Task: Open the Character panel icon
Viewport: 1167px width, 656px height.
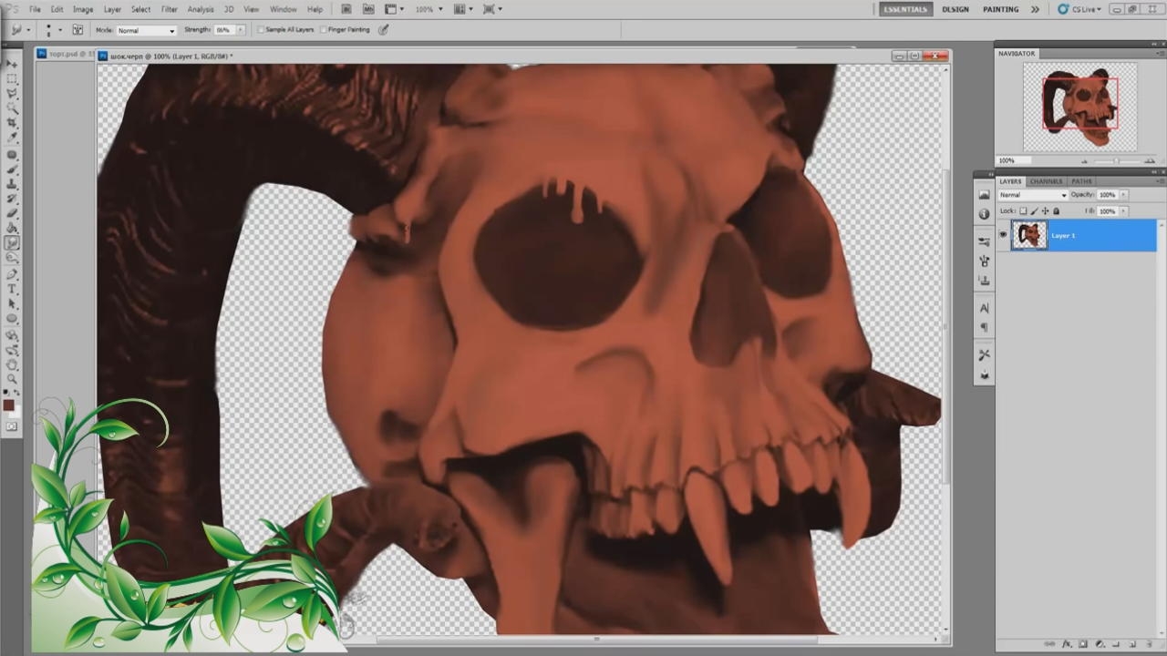Action: click(984, 308)
